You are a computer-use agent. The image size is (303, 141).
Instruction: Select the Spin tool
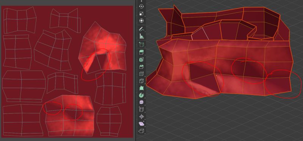click(x=141, y=95)
